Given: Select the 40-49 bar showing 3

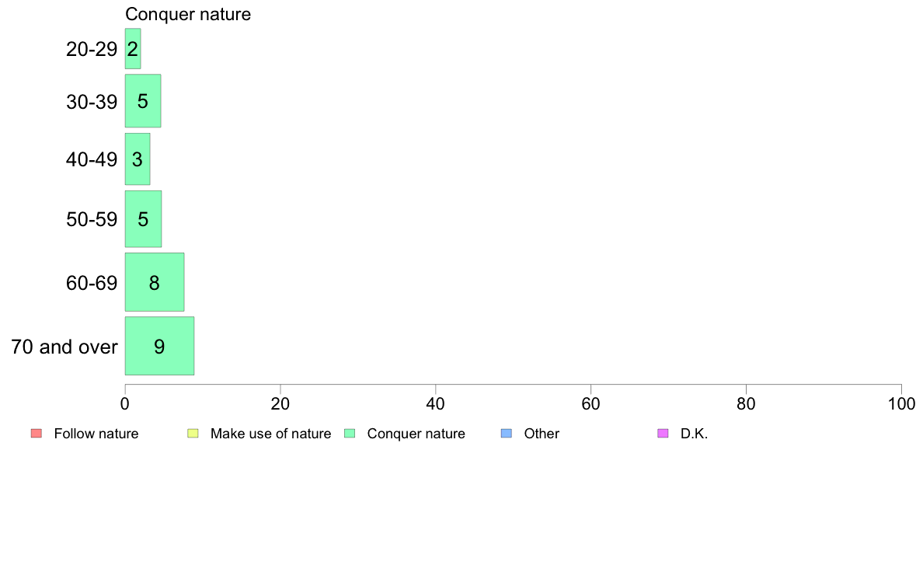Looking at the screenshot, I should (138, 159).
